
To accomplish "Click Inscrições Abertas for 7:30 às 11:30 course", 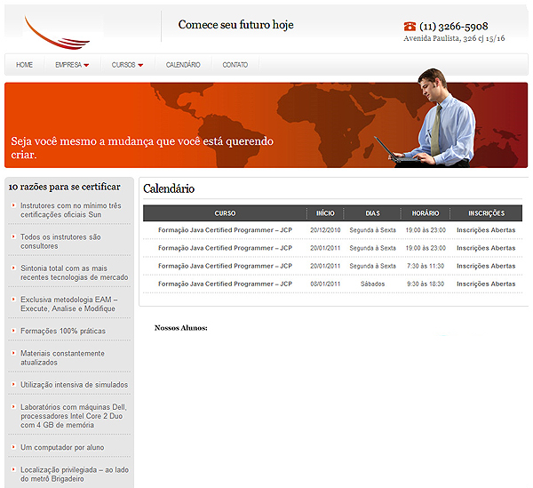I will click(486, 266).
